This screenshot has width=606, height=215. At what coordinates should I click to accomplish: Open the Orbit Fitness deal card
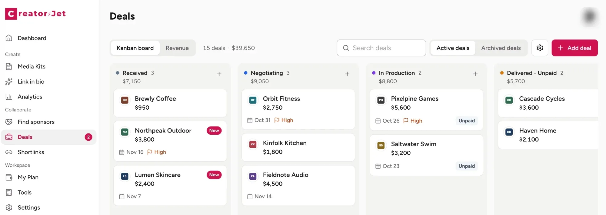[x=298, y=109]
